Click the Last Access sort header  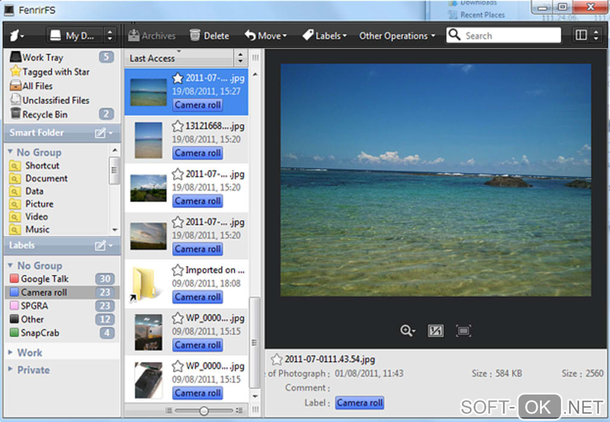(x=179, y=59)
